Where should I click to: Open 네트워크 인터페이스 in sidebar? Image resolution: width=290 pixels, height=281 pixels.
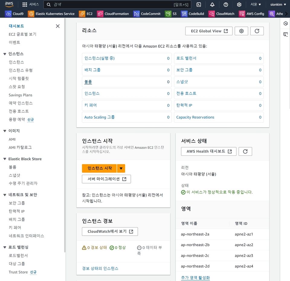coord(26,236)
